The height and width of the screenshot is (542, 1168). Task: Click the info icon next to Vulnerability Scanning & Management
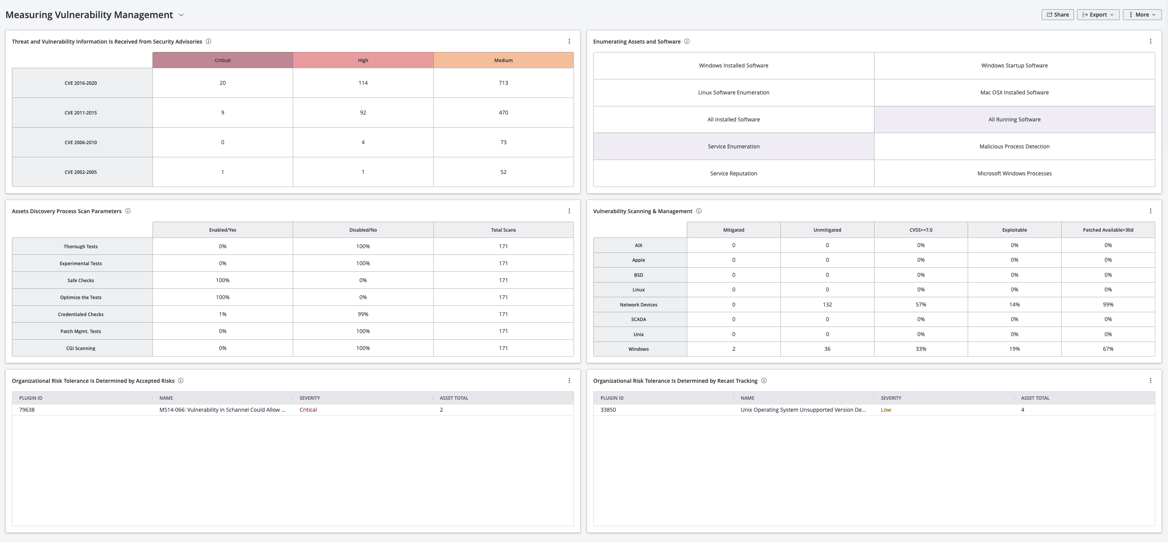click(699, 211)
